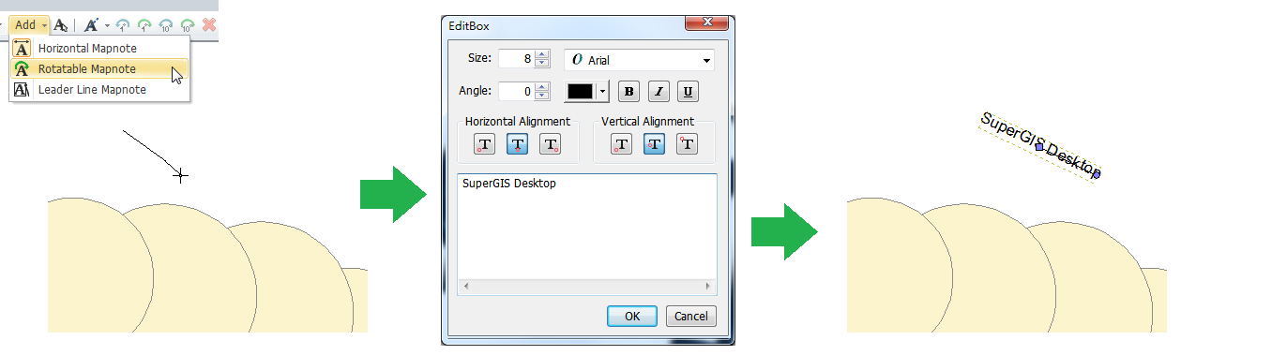
Task: Toggle Bold text formatting
Action: pyautogui.click(x=629, y=92)
